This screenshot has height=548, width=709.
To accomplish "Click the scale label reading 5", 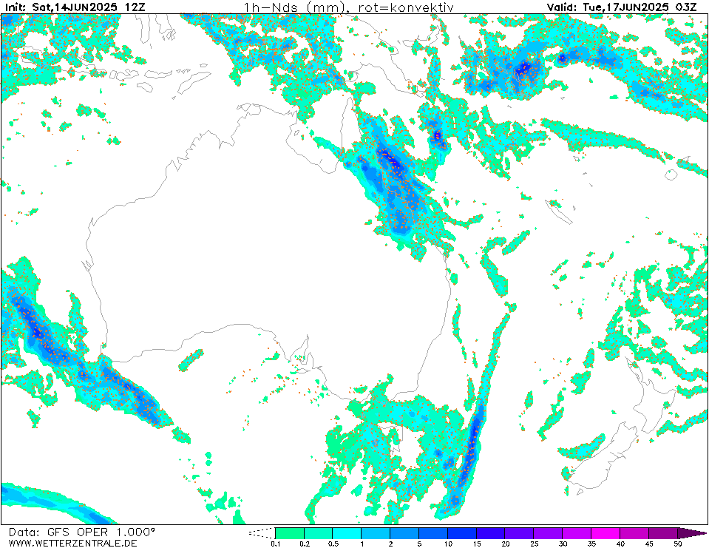I will [x=419, y=544].
